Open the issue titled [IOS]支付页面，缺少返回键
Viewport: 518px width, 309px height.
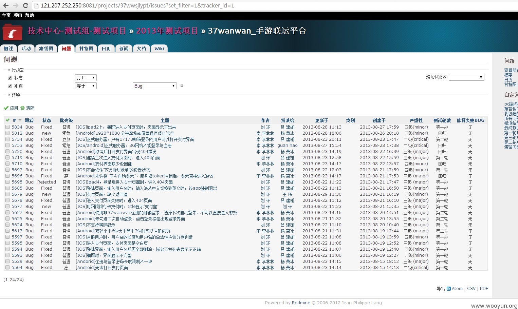(101, 194)
